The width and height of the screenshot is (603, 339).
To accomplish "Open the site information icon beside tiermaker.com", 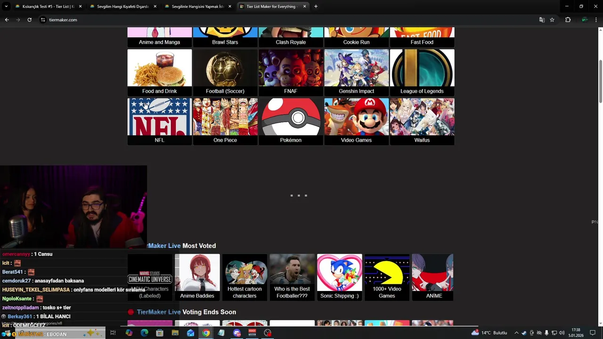I will click(x=43, y=20).
